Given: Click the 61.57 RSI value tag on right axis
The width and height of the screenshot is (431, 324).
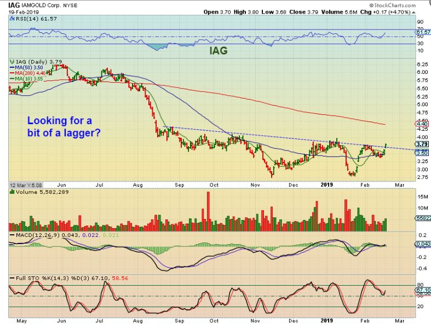Looking at the screenshot, I should tap(423, 32).
